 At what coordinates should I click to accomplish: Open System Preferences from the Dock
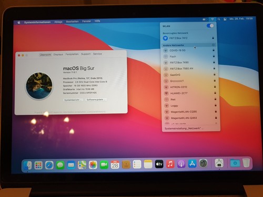[x=204, y=163]
